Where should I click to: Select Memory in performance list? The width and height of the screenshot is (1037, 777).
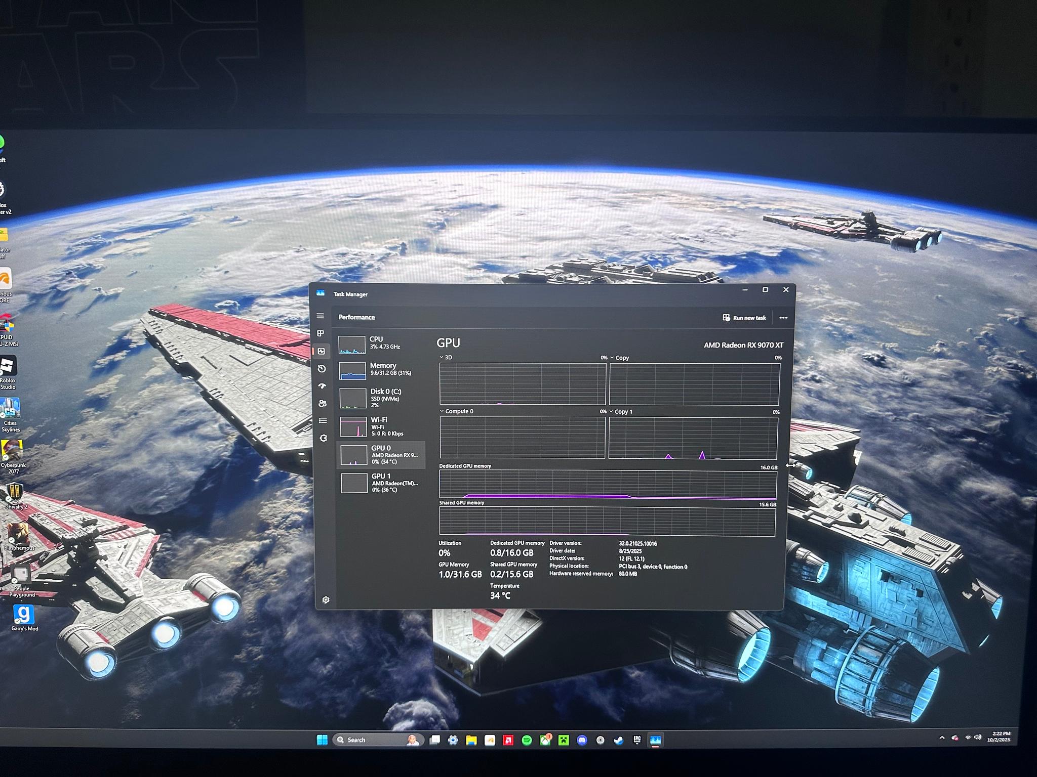click(x=381, y=370)
